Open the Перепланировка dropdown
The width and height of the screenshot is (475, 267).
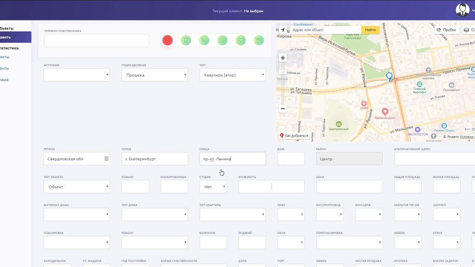[x=349, y=243]
